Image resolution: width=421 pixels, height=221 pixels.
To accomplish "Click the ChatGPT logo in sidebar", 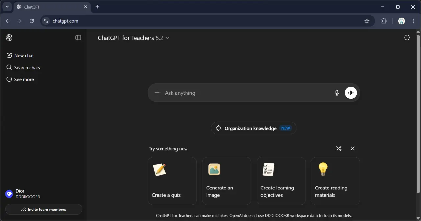I will (x=9, y=38).
